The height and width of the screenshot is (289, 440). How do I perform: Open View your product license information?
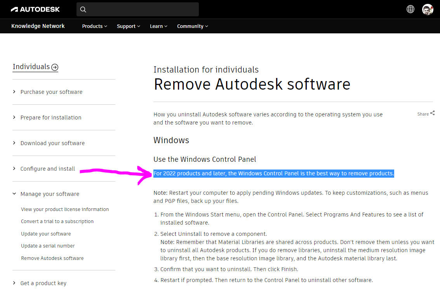pyautogui.click(x=64, y=209)
